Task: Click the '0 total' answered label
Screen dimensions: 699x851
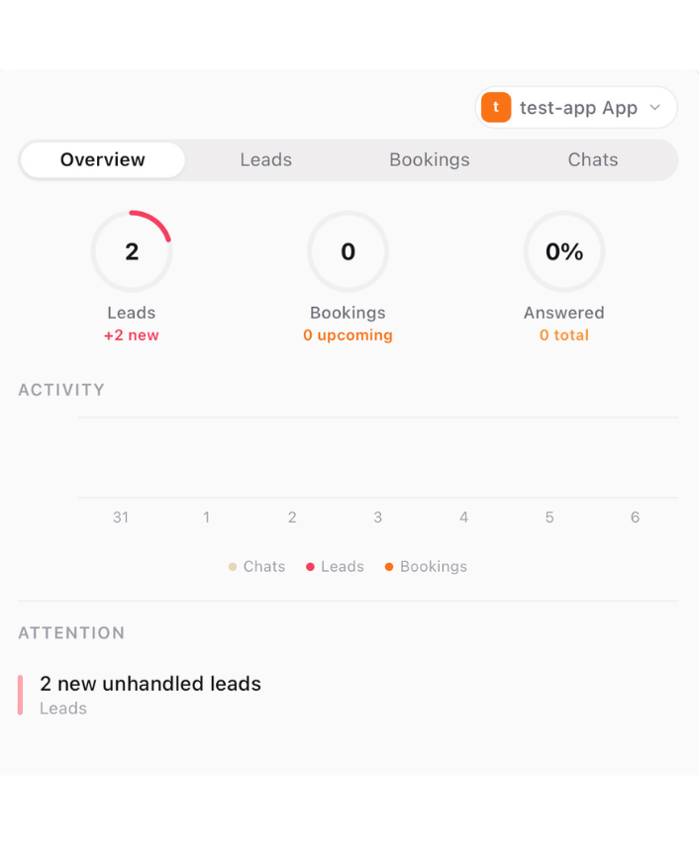Action: [x=564, y=335]
